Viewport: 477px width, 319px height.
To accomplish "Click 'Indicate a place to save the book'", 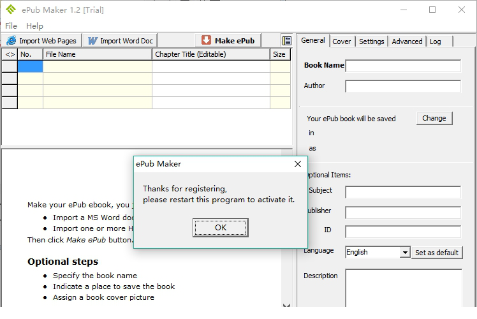I will [114, 286].
